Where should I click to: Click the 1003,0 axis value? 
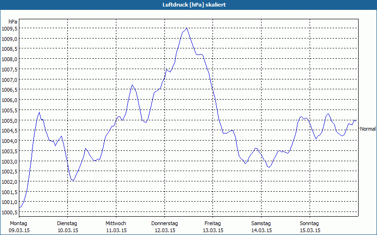pyautogui.click(x=9, y=161)
